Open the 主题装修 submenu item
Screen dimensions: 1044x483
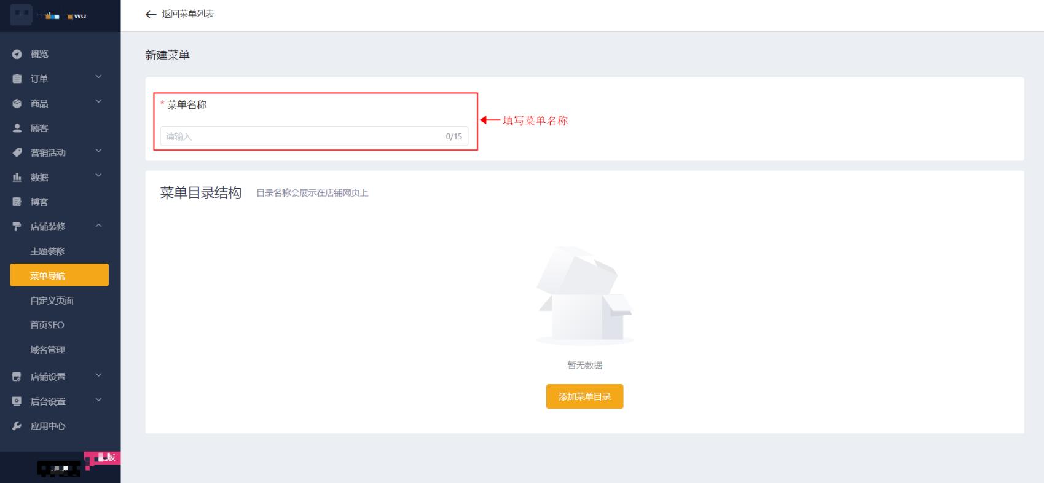pyautogui.click(x=47, y=251)
